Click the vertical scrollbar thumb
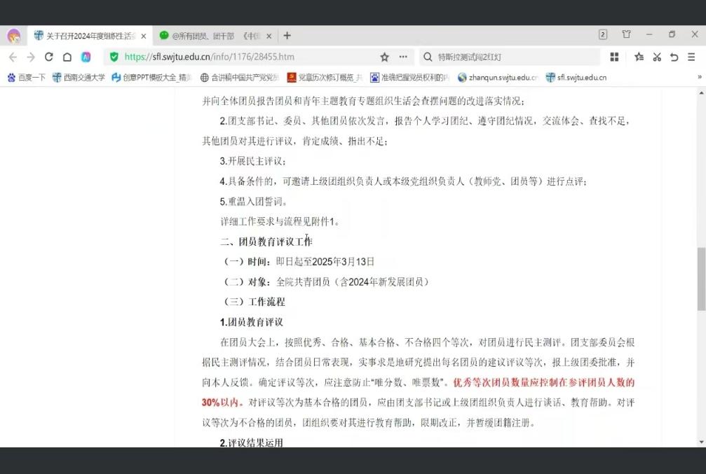The width and height of the screenshot is (706, 474). (702, 279)
